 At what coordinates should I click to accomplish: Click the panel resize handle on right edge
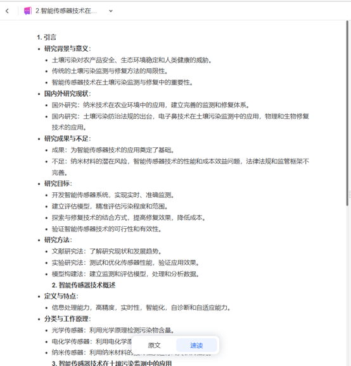[350, 194]
